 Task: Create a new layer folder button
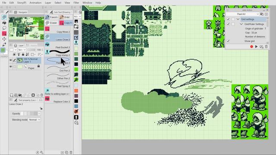pyautogui.click(x=20, y=95)
